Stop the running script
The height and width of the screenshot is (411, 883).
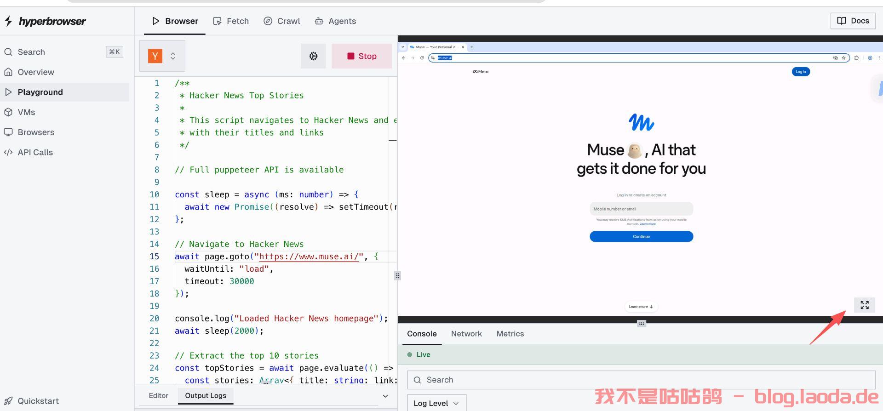(x=361, y=56)
